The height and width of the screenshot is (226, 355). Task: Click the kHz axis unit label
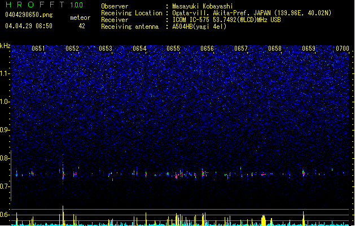pyautogui.click(x=5, y=46)
